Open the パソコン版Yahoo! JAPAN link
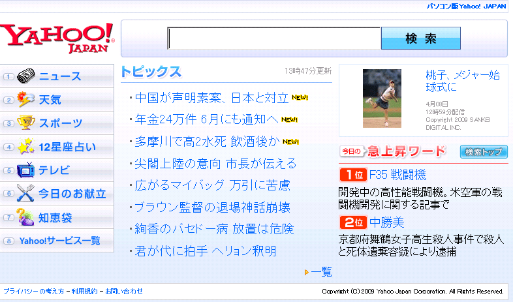Viewport: 513px width, 302px height. tap(466, 7)
